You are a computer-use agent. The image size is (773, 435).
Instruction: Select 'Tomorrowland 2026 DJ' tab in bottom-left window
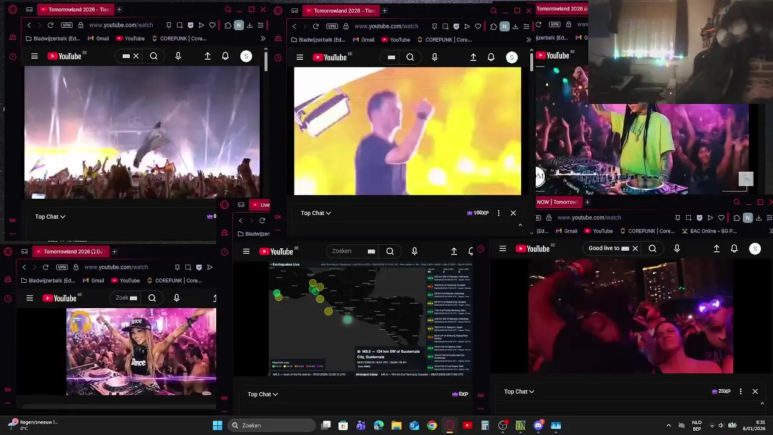coord(69,251)
